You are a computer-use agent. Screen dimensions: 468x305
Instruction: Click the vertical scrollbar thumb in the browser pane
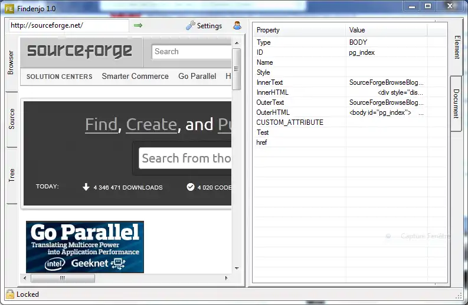(237, 69)
